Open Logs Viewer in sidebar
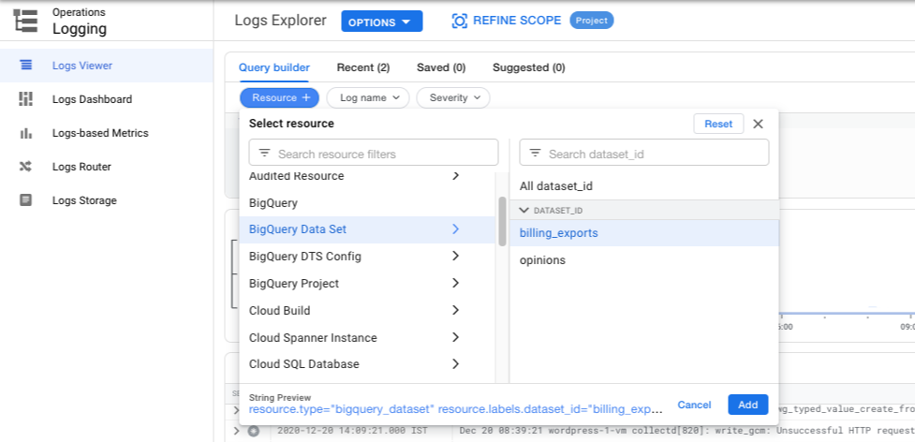The width and height of the screenshot is (915, 442). coord(106,66)
